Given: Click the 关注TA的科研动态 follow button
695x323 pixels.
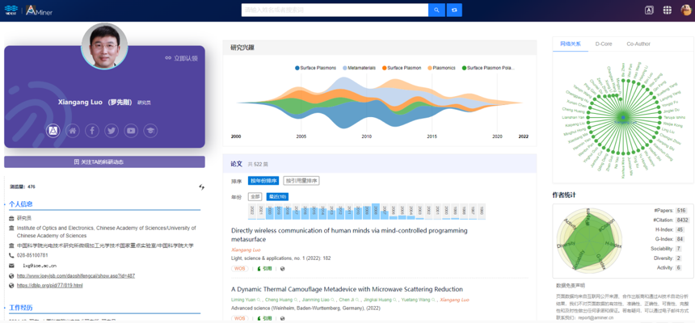Looking at the screenshot, I should [x=104, y=162].
